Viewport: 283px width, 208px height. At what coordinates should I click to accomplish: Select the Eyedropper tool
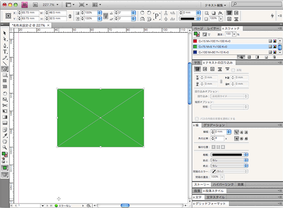tap(4, 136)
